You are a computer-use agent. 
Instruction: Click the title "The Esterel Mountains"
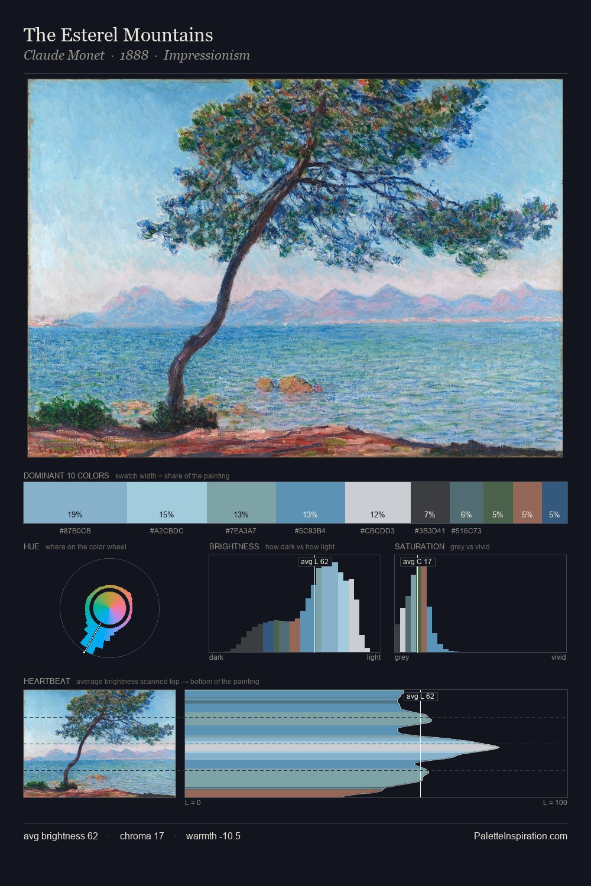click(118, 35)
